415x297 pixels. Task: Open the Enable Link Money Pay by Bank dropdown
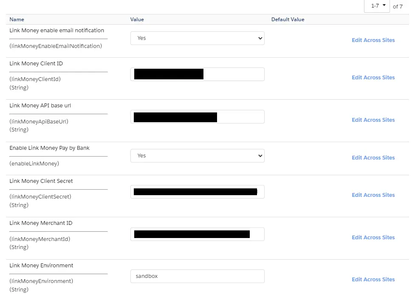198,156
